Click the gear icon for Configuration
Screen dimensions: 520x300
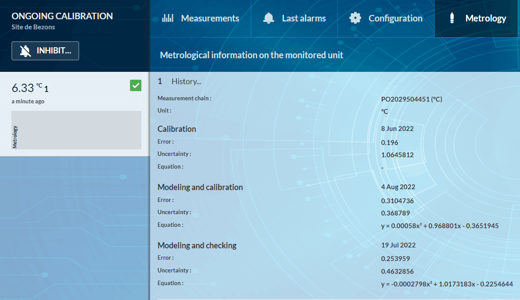point(355,18)
